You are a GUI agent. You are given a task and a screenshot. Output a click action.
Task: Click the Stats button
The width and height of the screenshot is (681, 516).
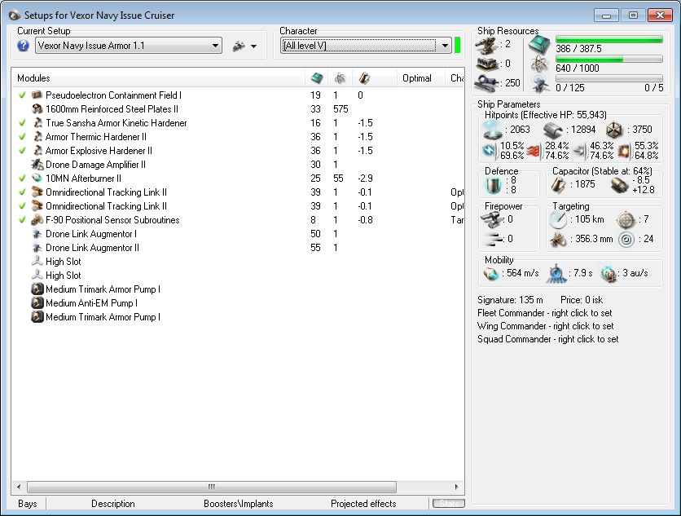point(449,504)
